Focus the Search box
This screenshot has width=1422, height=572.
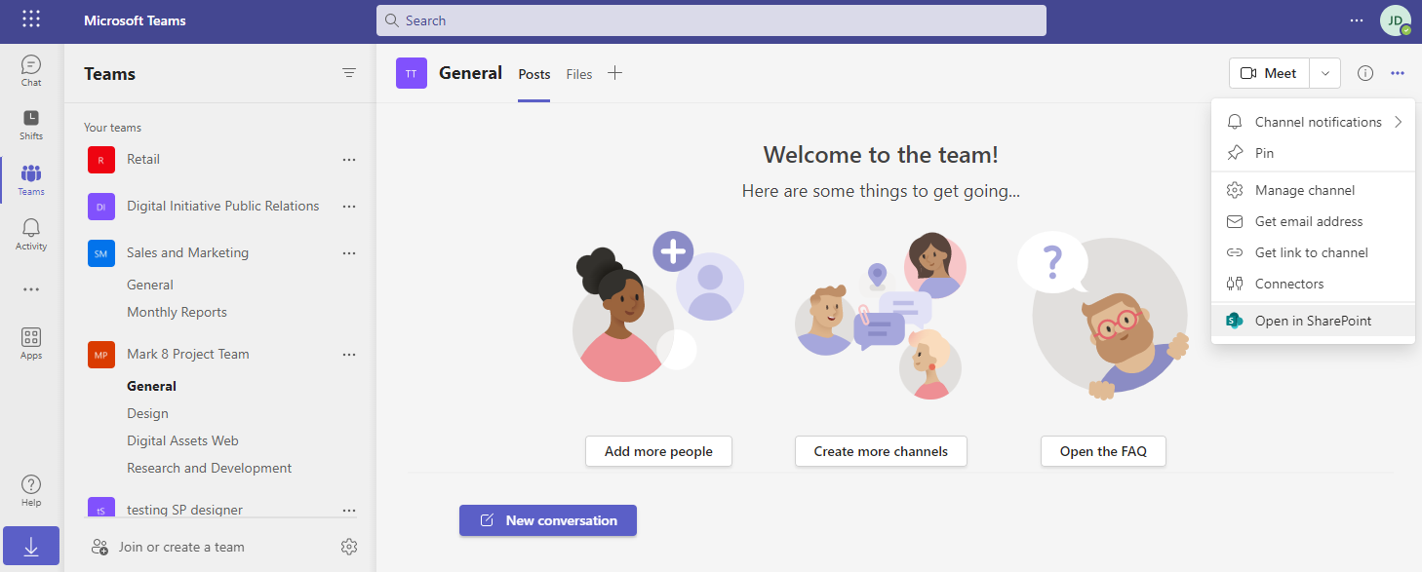(711, 20)
